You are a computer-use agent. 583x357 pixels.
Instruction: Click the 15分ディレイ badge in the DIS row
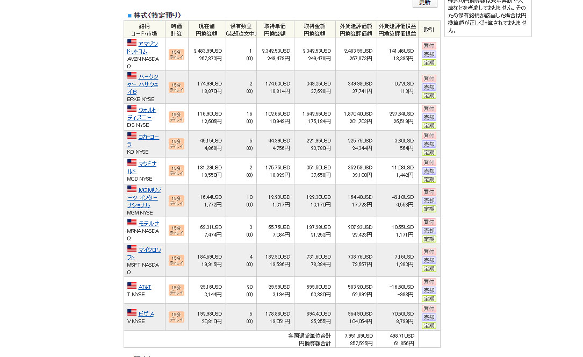coord(176,117)
